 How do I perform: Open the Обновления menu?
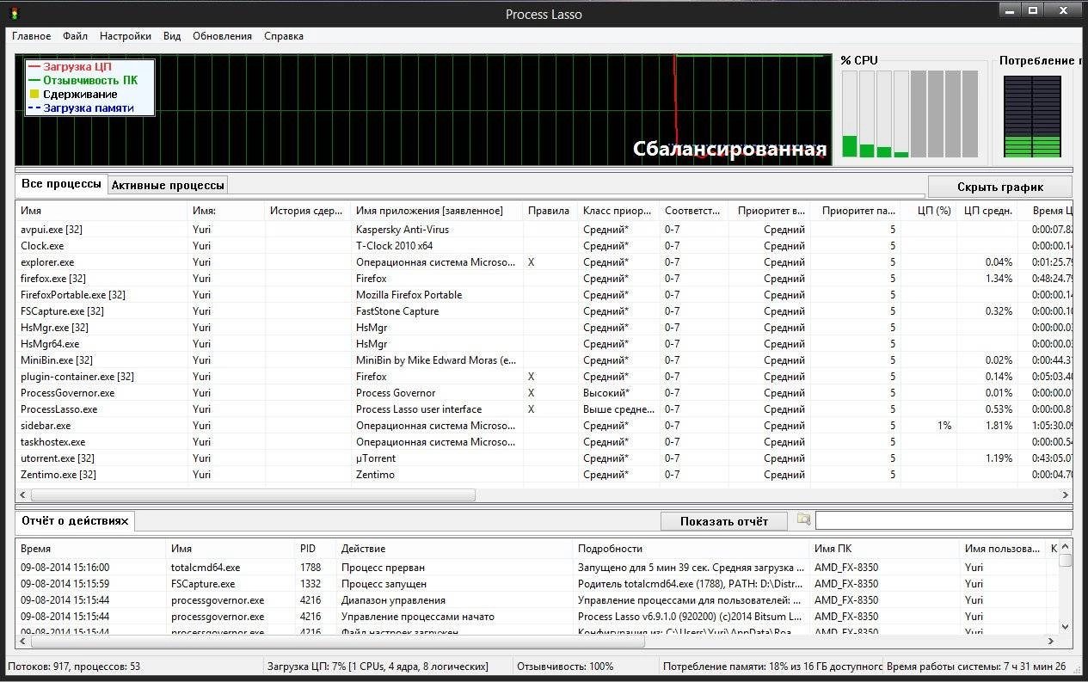point(222,36)
